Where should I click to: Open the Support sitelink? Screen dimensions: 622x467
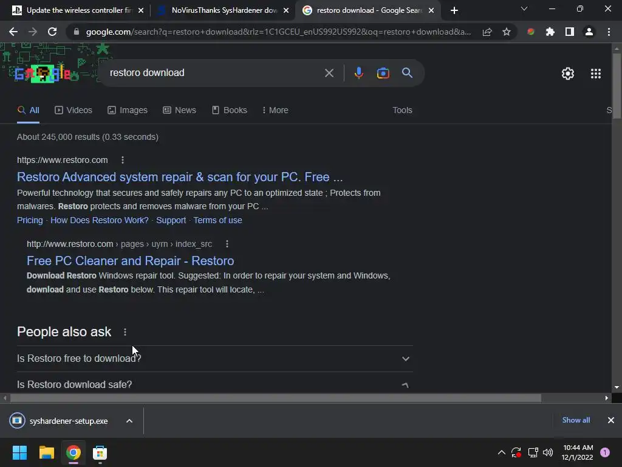[171, 220]
